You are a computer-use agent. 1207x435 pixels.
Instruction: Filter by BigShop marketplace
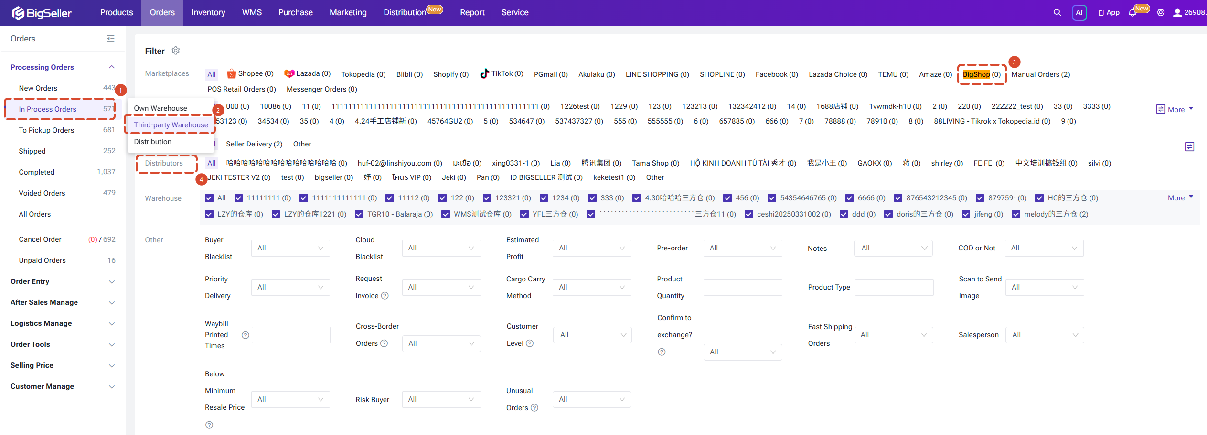pos(982,74)
